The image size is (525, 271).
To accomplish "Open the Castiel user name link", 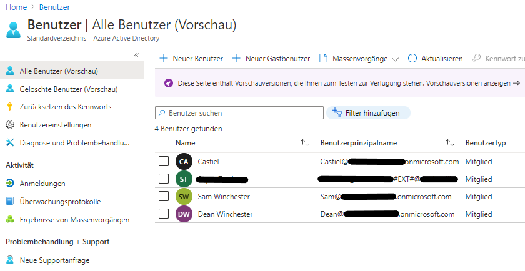I will (208, 162).
